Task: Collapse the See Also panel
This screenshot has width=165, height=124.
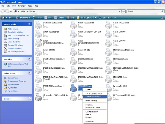Action: tap(30, 59)
